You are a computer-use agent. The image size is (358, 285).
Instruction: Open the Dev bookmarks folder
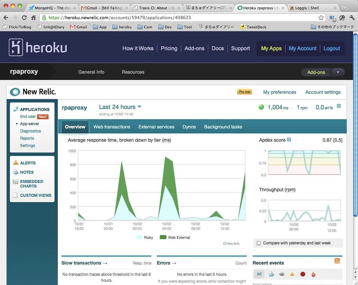tap(165, 27)
